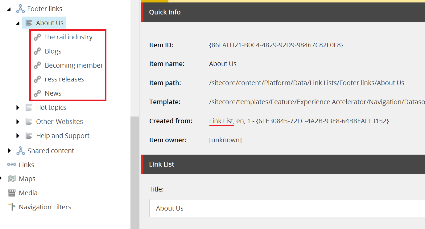Click the Media clapperboard icon
The height and width of the screenshot is (229, 425).
click(12, 193)
